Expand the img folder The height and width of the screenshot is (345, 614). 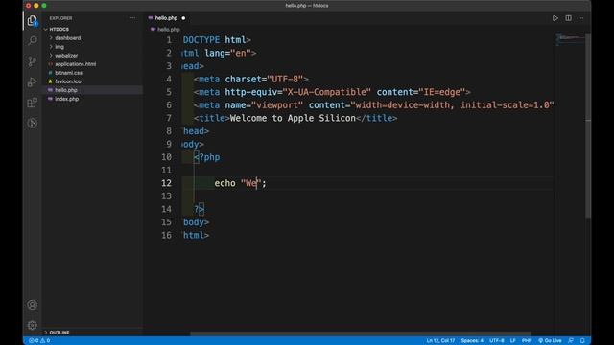click(x=59, y=47)
